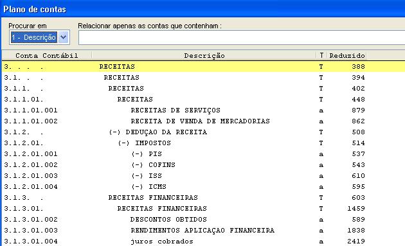Open the Procurar em dropdown arrow
405x246 pixels.
[x=63, y=37]
